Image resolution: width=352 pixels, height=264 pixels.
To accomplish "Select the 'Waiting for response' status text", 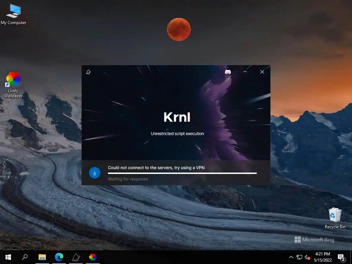I will tap(128, 179).
